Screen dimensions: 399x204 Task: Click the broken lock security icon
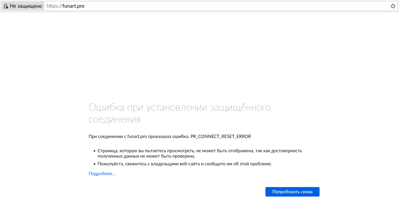pos(6,6)
